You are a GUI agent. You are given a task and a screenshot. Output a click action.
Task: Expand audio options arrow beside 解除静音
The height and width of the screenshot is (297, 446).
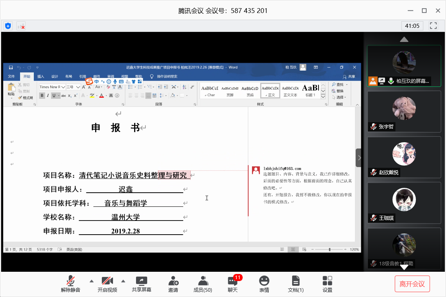[x=91, y=280]
